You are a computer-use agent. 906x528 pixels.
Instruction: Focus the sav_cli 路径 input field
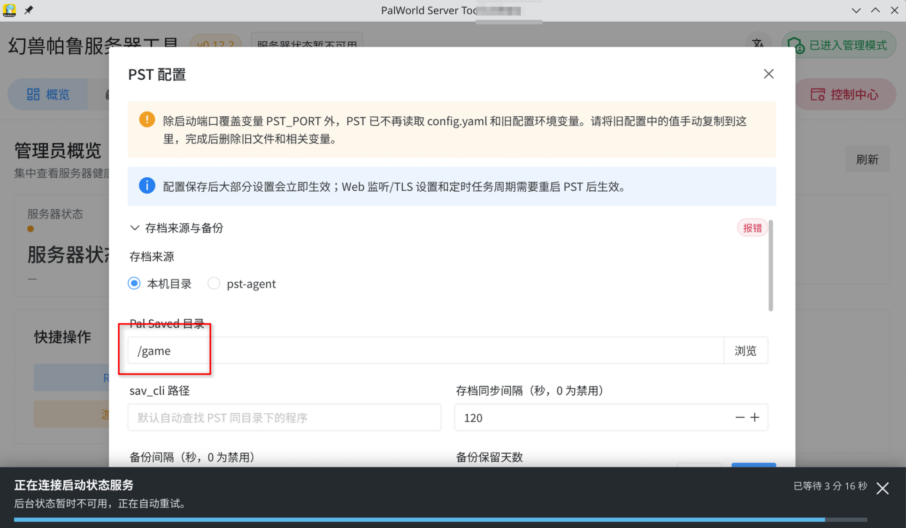point(284,417)
